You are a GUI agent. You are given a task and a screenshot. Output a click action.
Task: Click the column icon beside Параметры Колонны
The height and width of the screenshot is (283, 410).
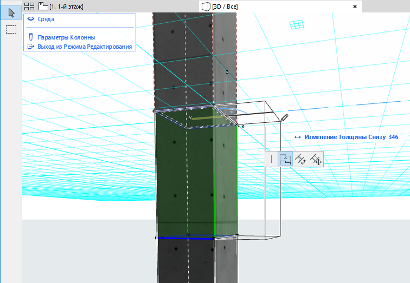[x=31, y=37]
